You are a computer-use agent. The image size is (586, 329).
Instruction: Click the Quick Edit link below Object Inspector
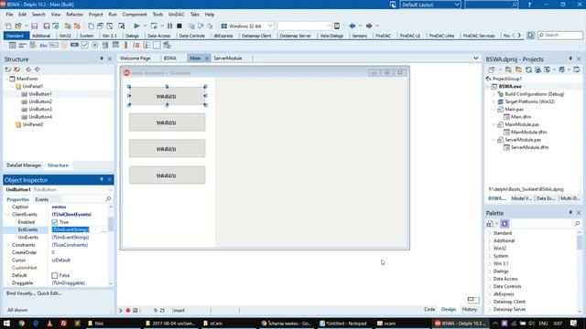(49, 293)
